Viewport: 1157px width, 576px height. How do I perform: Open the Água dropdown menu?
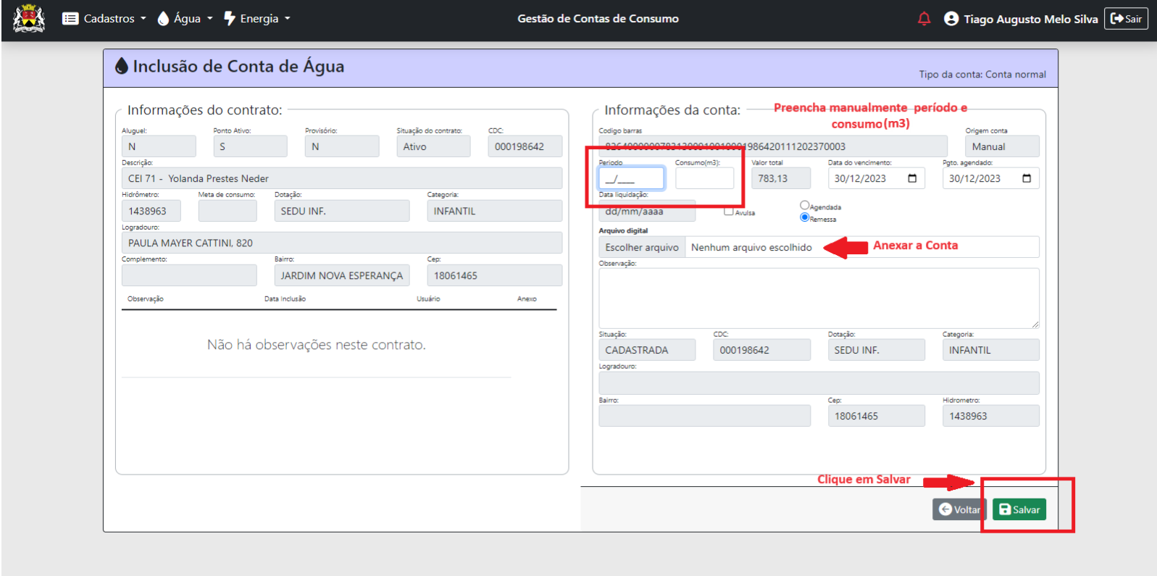185,19
